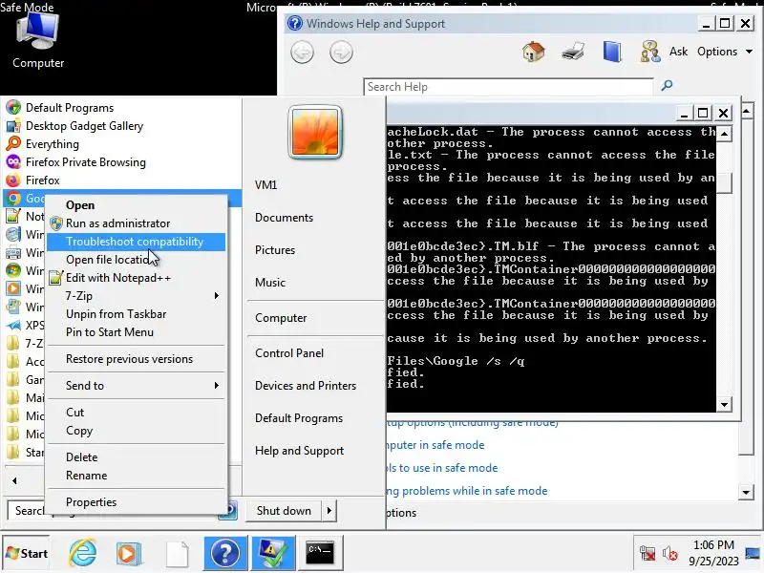This screenshot has height=573, width=764.
Task: Open Desktop Gadget Gallery icon
Action: coord(13,126)
